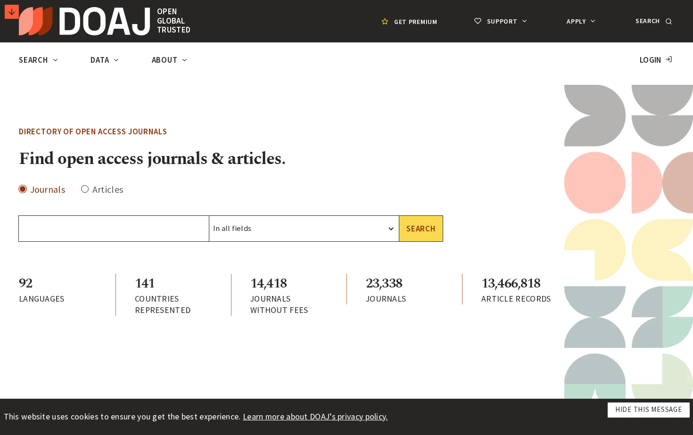Expand the Data navigation chevron

[x=116, y=60]
